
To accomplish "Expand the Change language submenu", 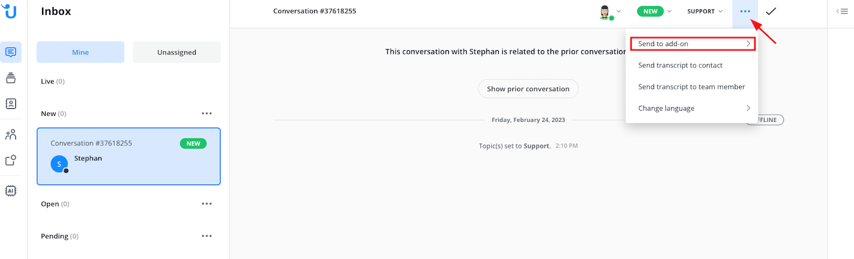I will click(692, 108).
